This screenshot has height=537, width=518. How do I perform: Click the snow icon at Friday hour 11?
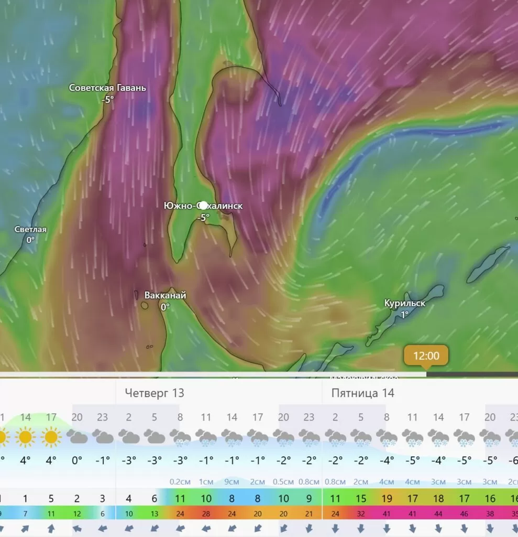click(412, 438)
